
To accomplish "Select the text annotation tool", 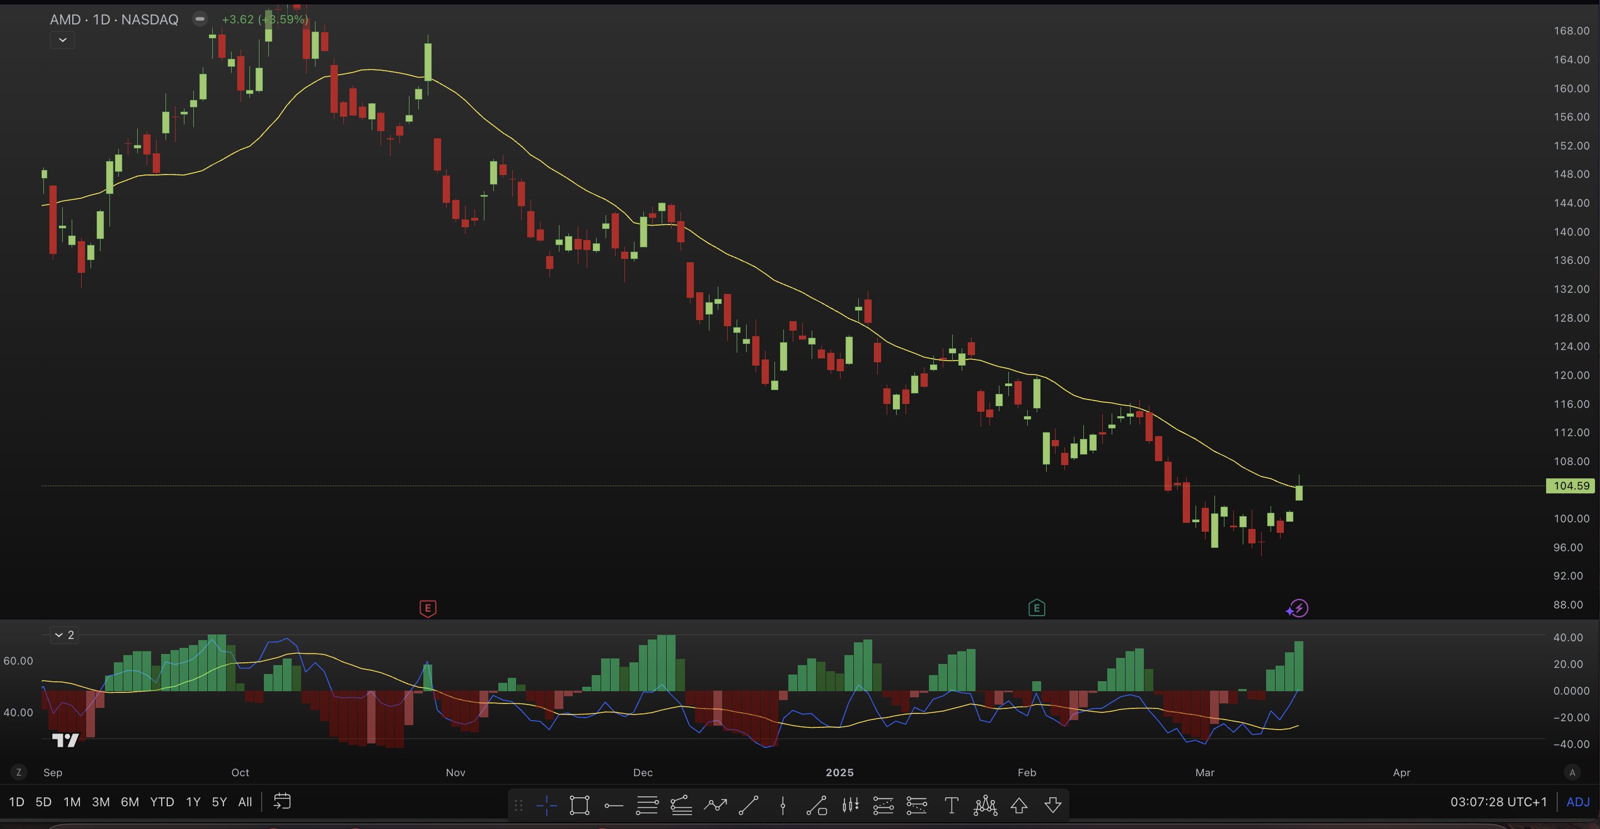I will coord(951,806).
